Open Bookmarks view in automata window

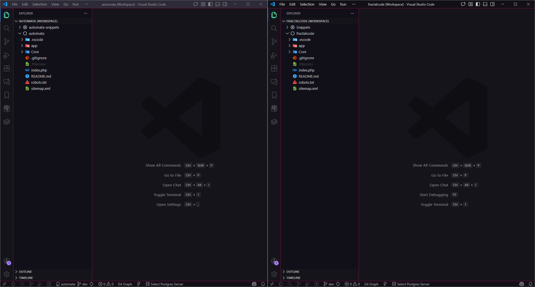pos(7,95)
